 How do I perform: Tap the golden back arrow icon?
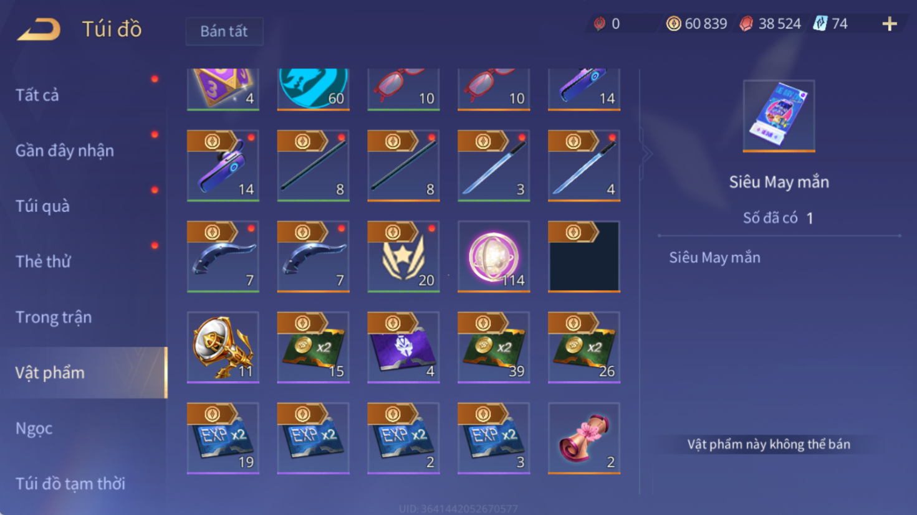pyautogui.click(x=39, y=29)
